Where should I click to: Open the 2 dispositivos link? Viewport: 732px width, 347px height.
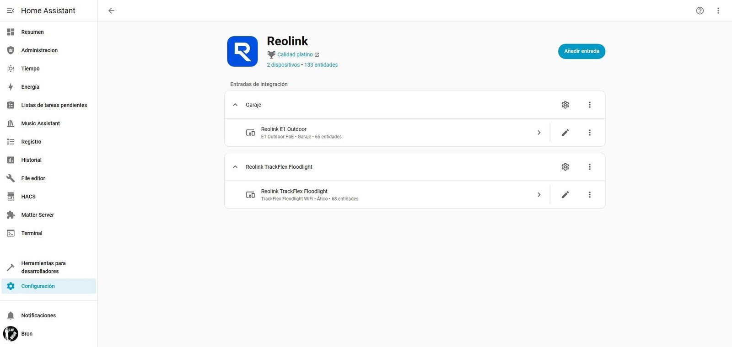(283, 65)
